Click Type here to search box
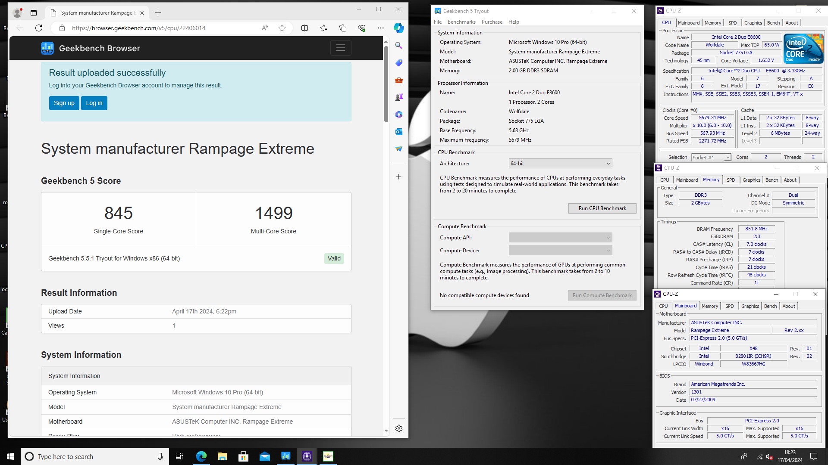Image resolution: width=828 pixels, height=465 pixels. tap(95, 456)
